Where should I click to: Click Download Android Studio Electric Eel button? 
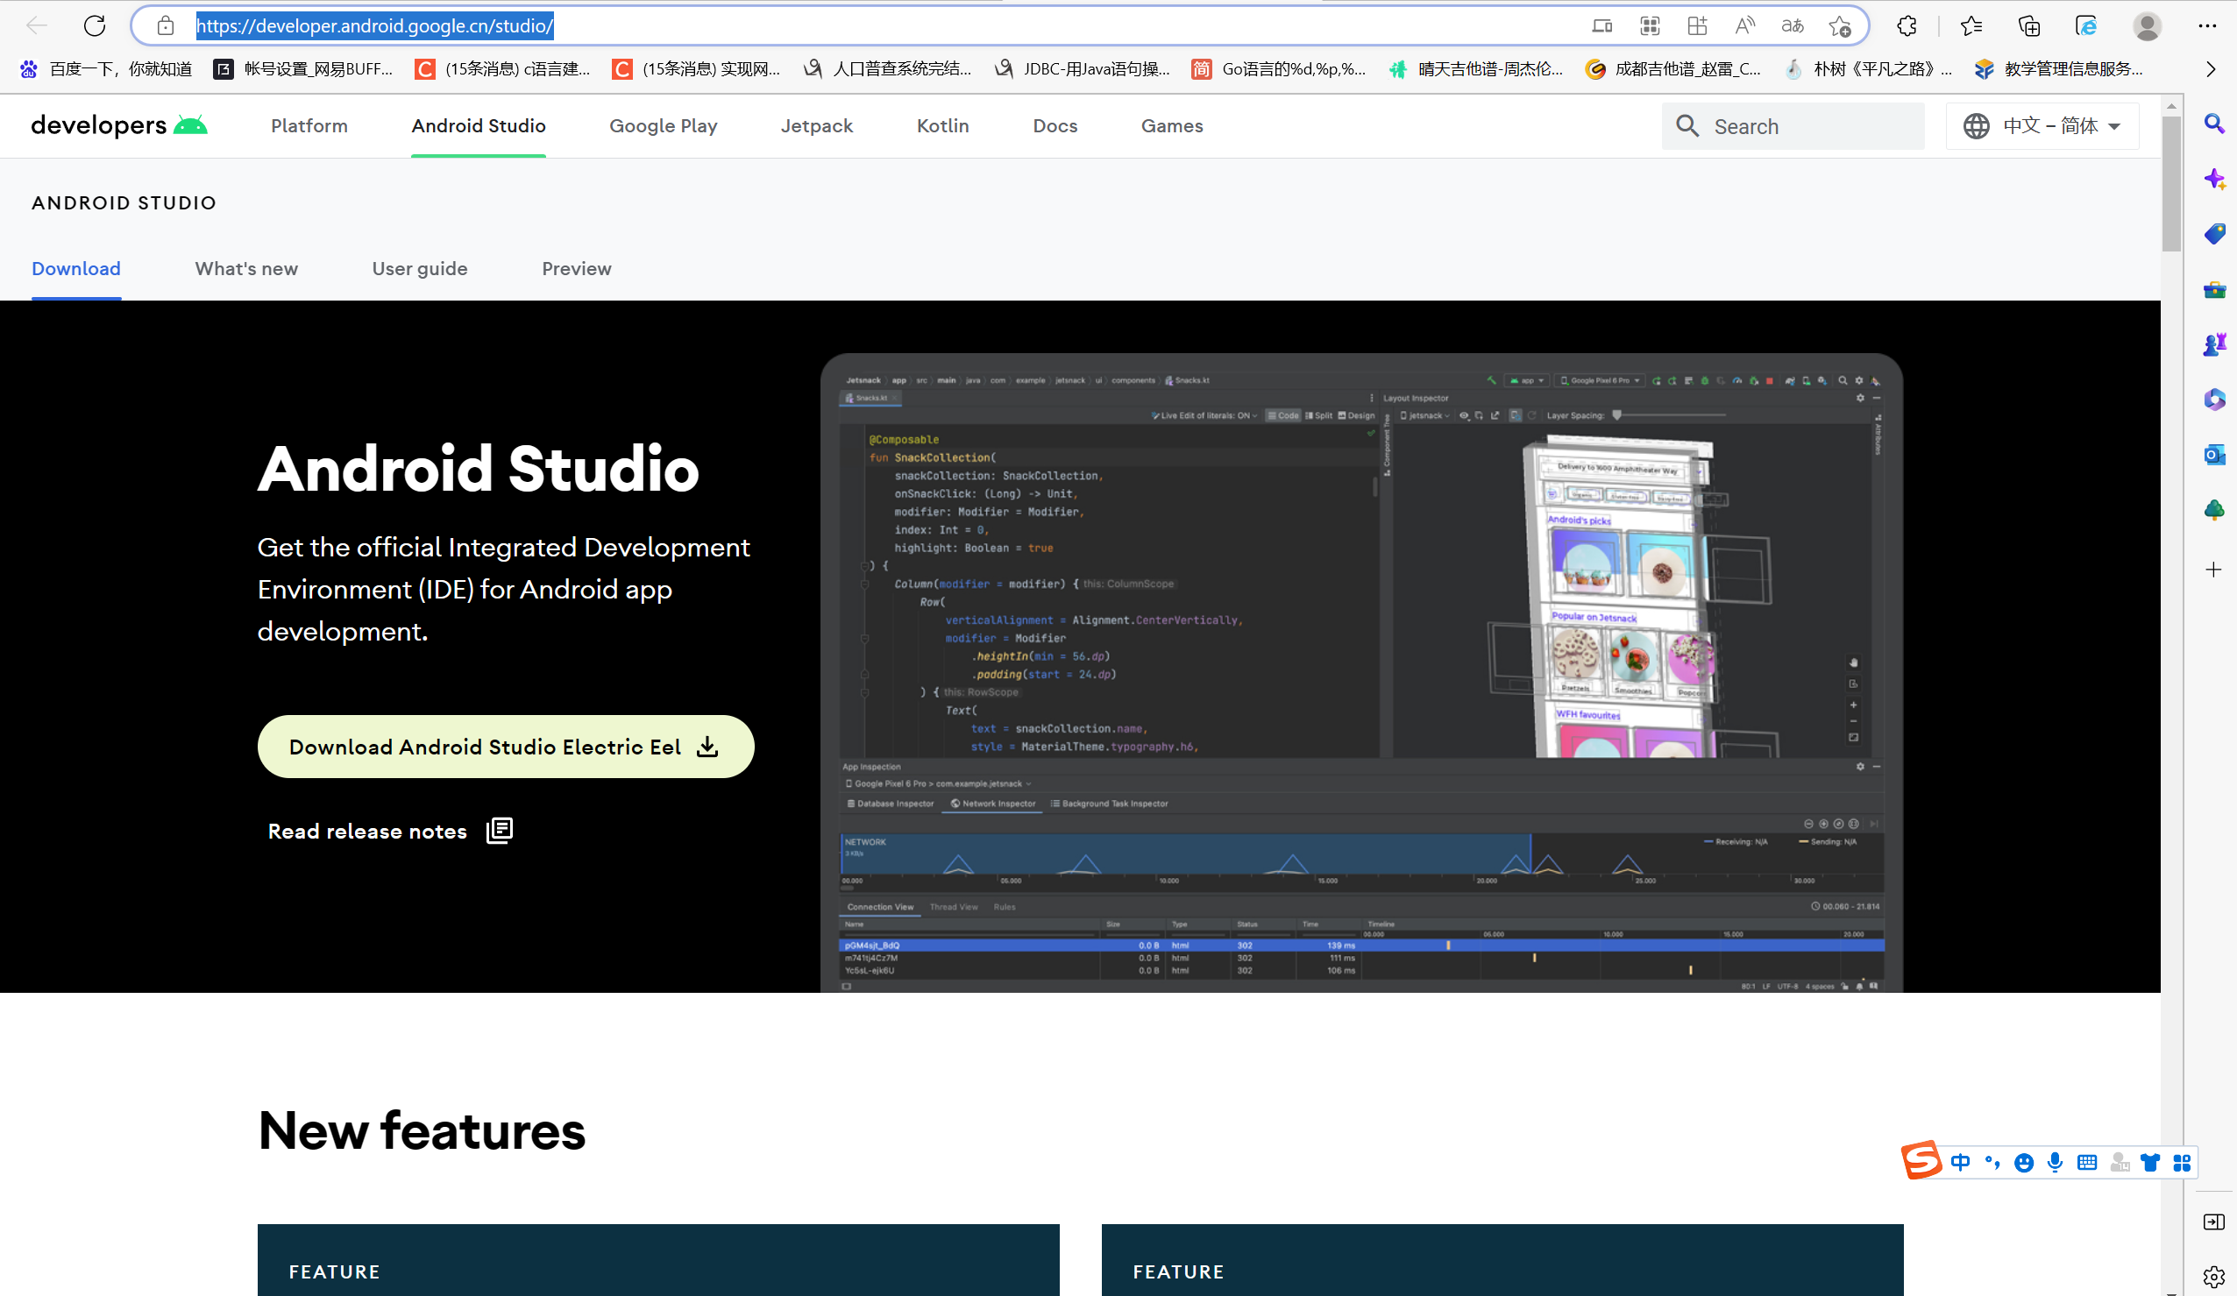click(x=505, y=747)
